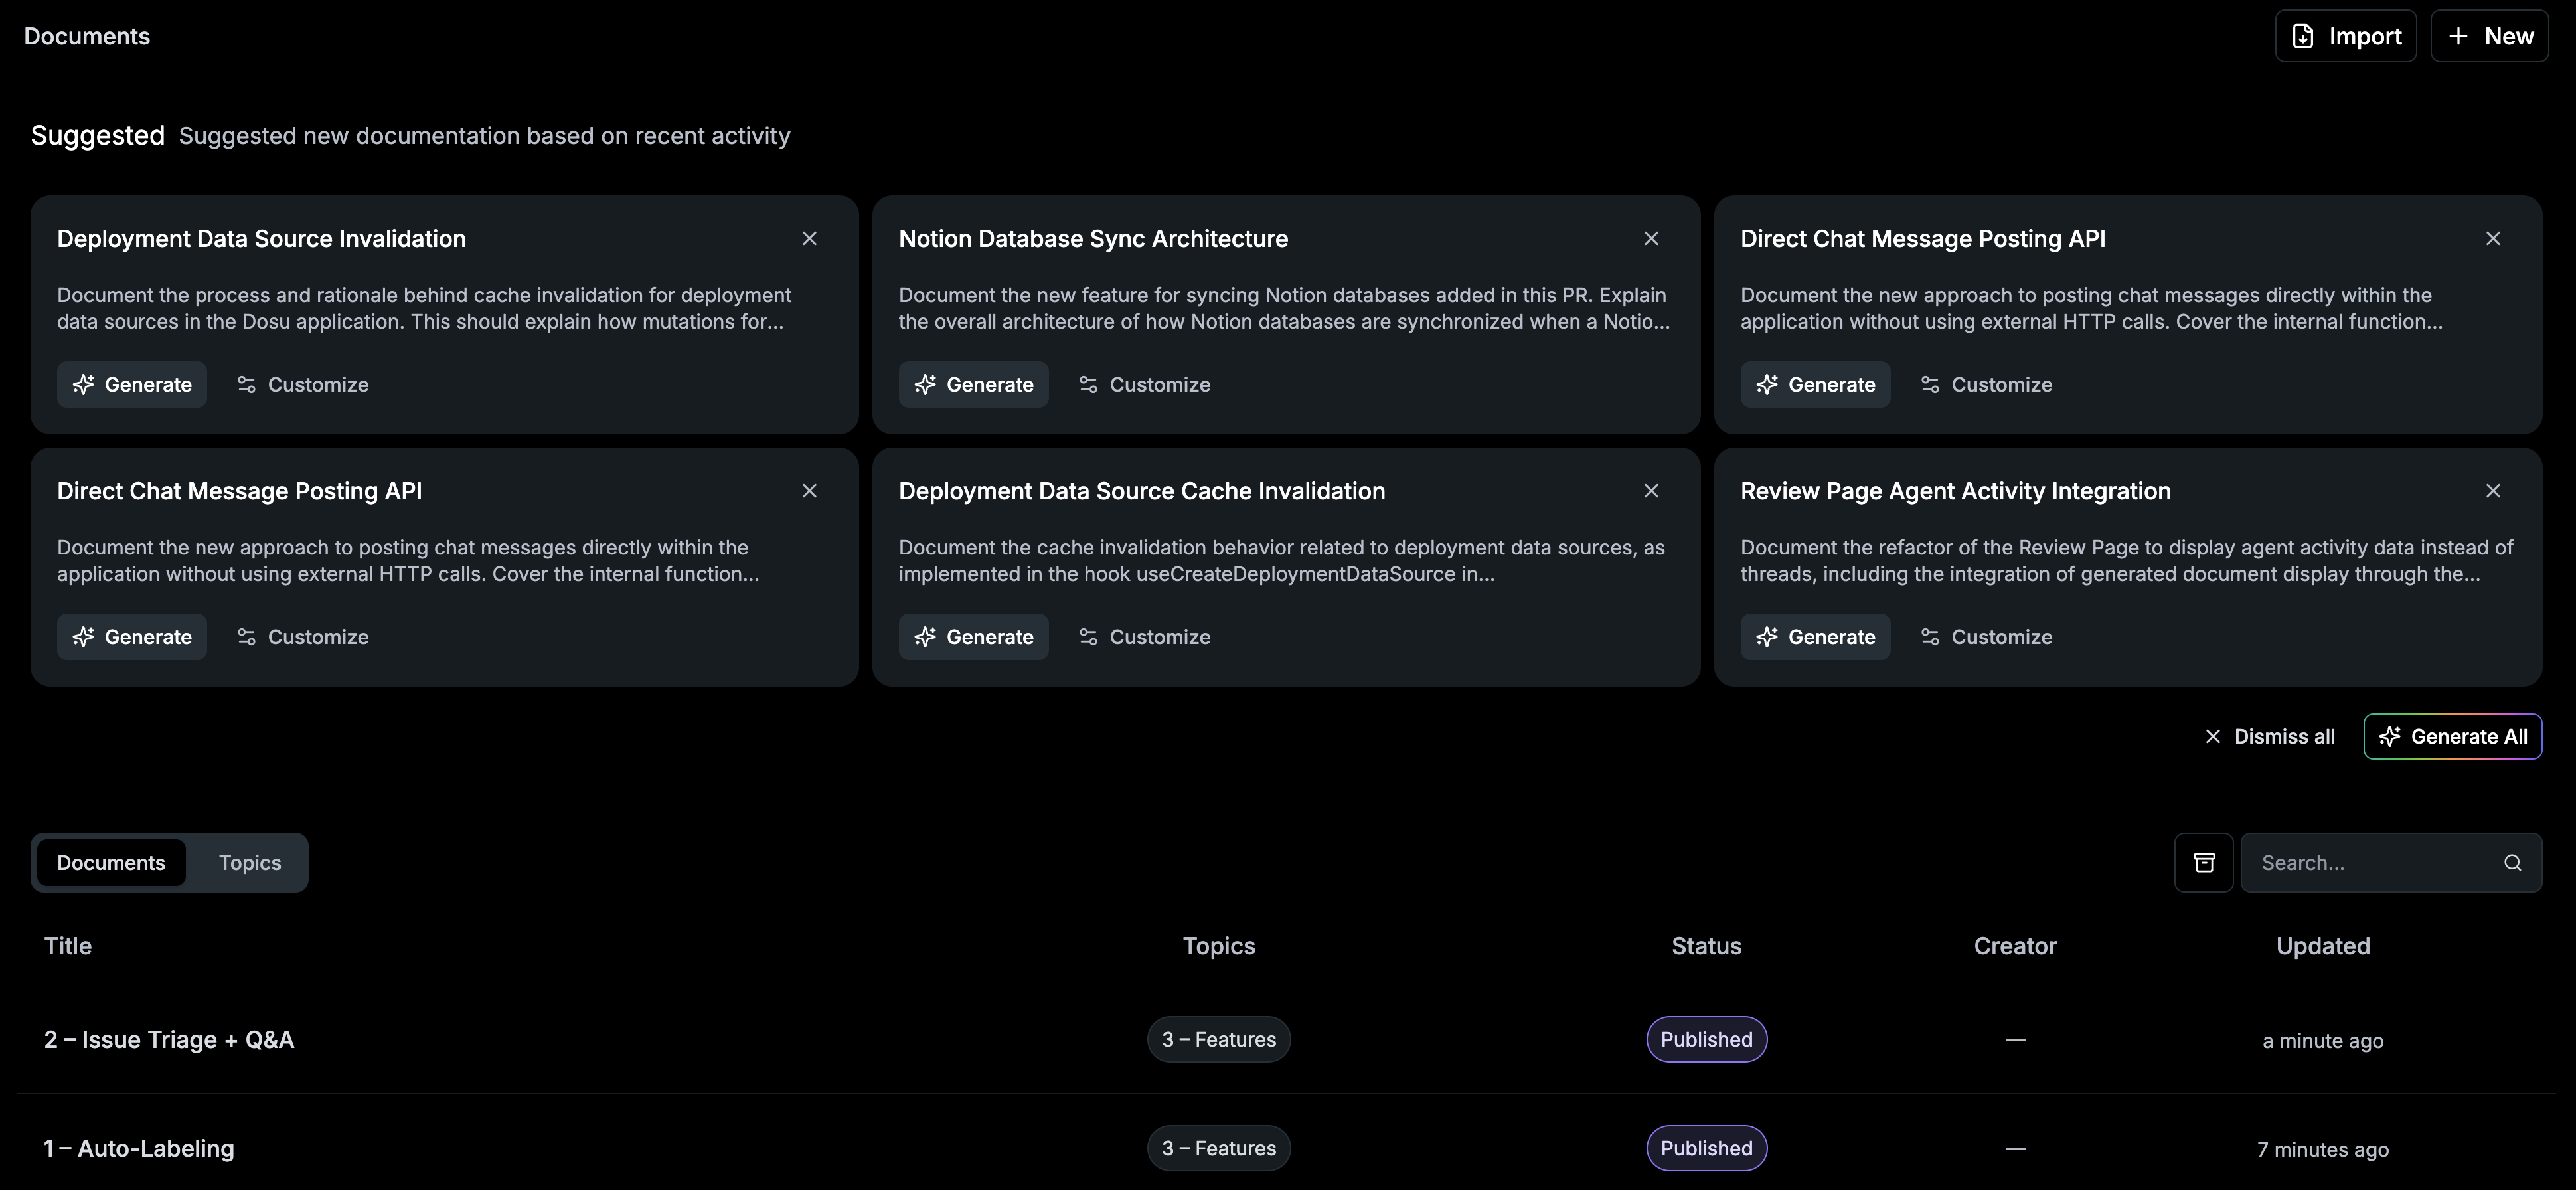Close the Deployment Data Source Invalidation suggestion

click(x=809, y=238)
